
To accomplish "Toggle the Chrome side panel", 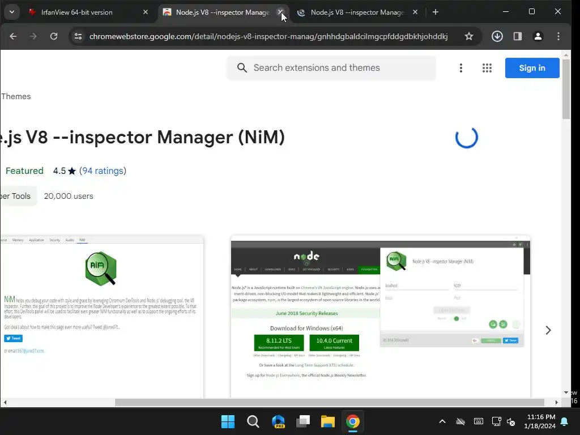I will click(x=518, y=36).
